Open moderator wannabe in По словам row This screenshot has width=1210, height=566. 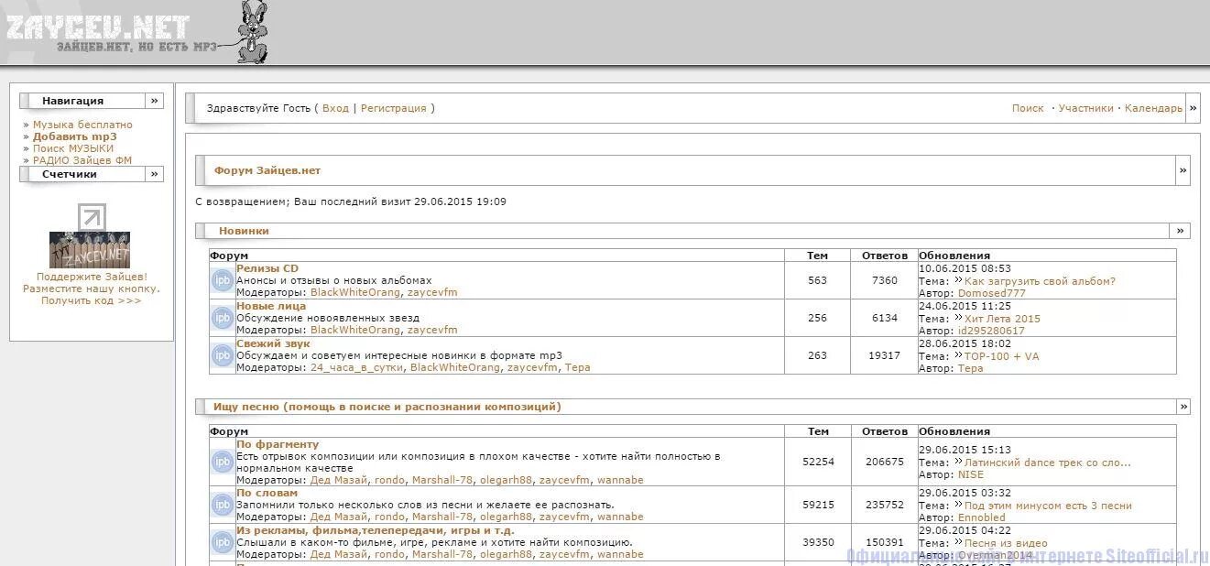pos(620,517)
